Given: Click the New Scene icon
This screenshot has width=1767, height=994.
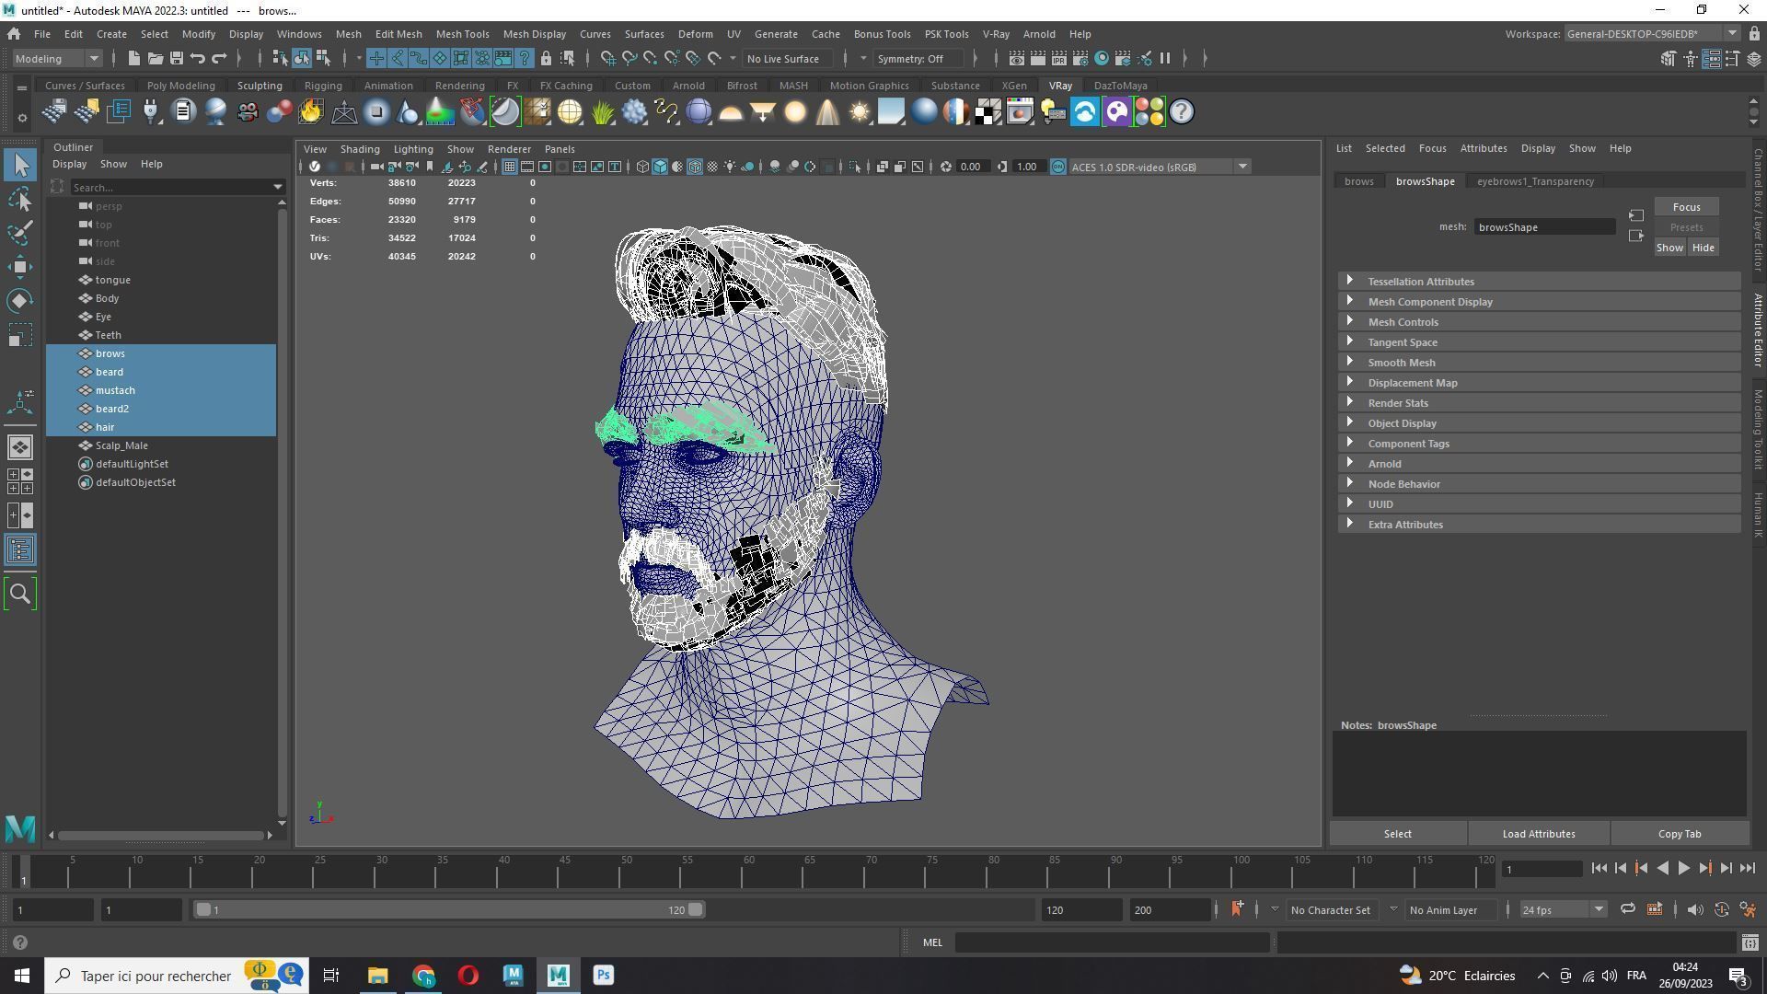Looking at the screenshot, I should tap(134, 59).
